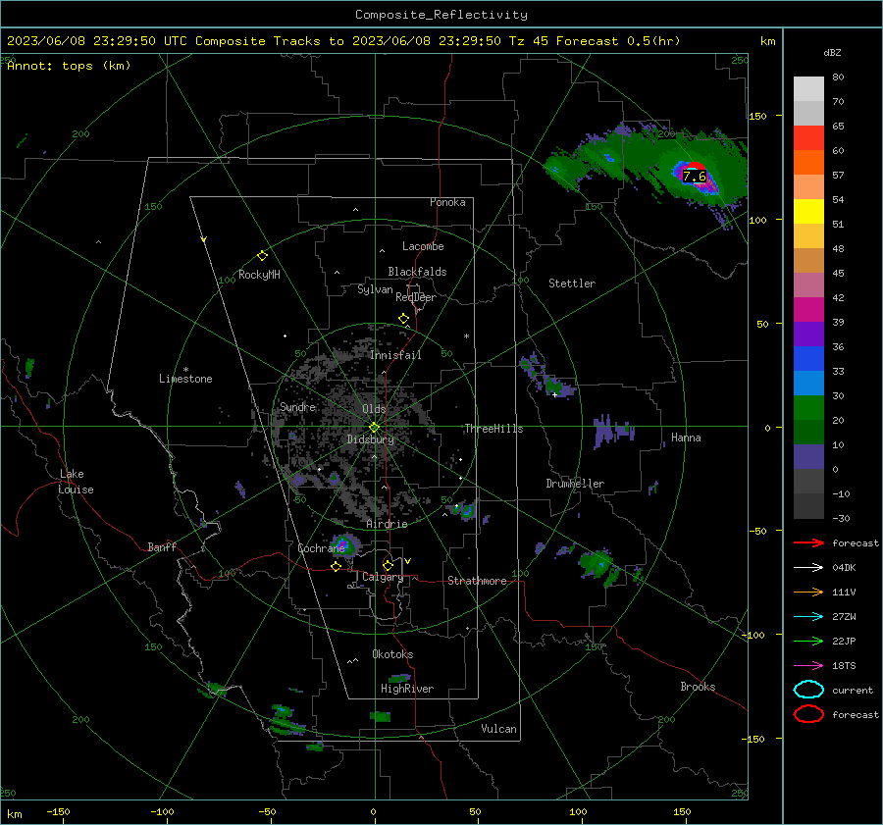
Task: Click the yellow diamond marker below Cochrane
Action: (x=336, y=566)
